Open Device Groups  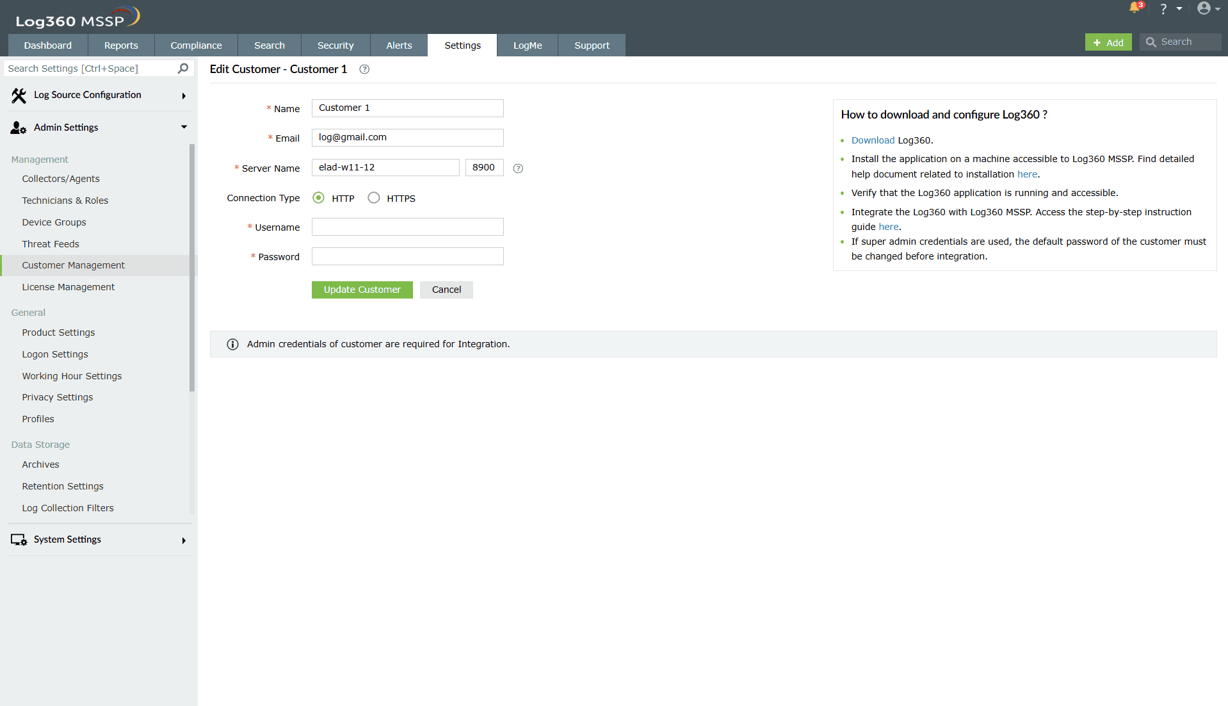[x=54, y=222]
